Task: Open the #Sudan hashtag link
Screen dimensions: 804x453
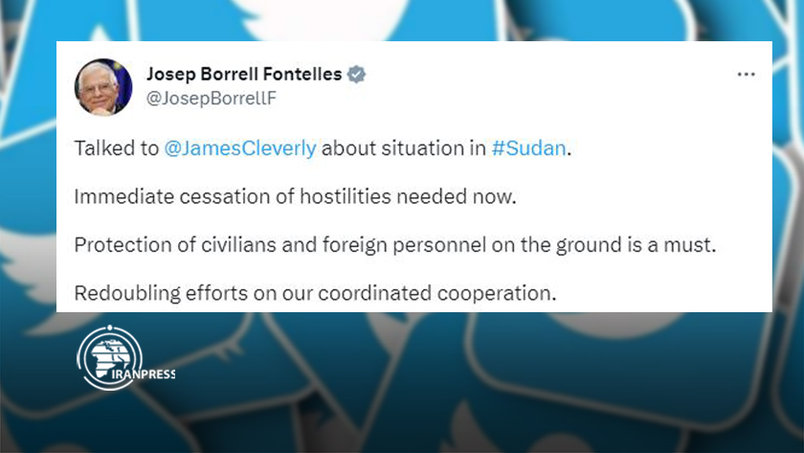Action: (x=528, y=148)
